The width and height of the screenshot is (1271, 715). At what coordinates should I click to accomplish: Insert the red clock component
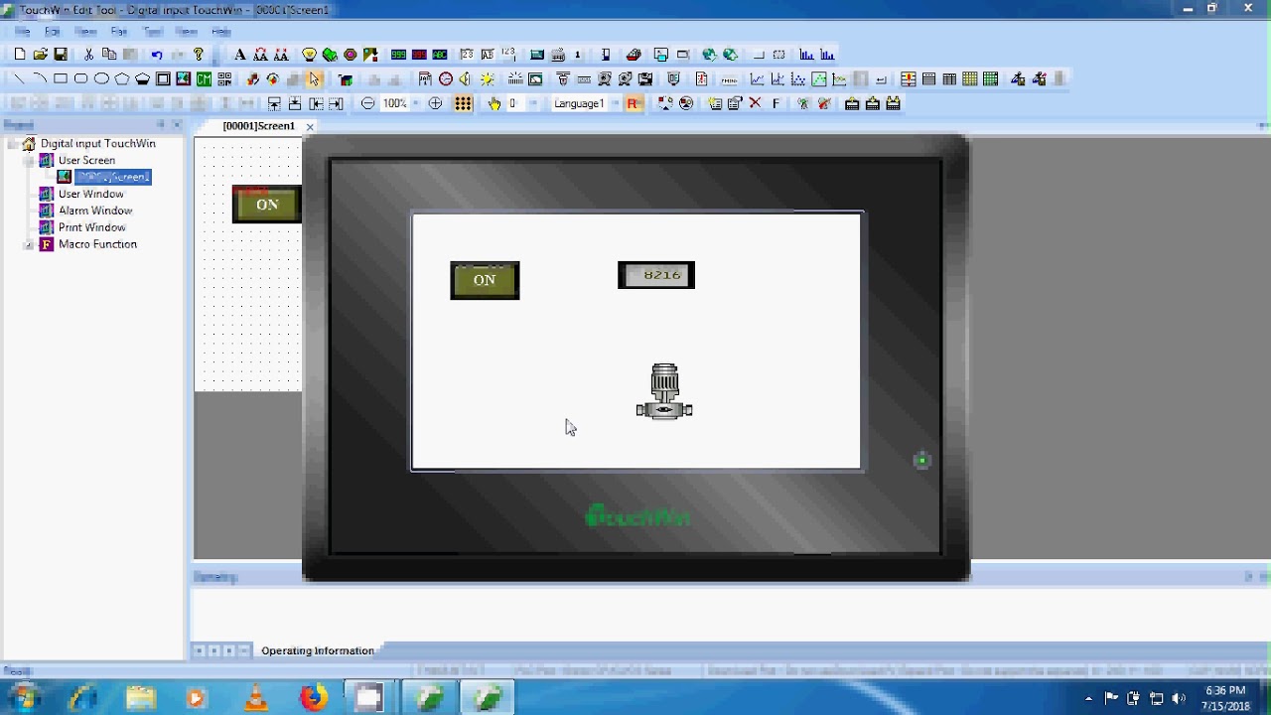pos(446,78)
